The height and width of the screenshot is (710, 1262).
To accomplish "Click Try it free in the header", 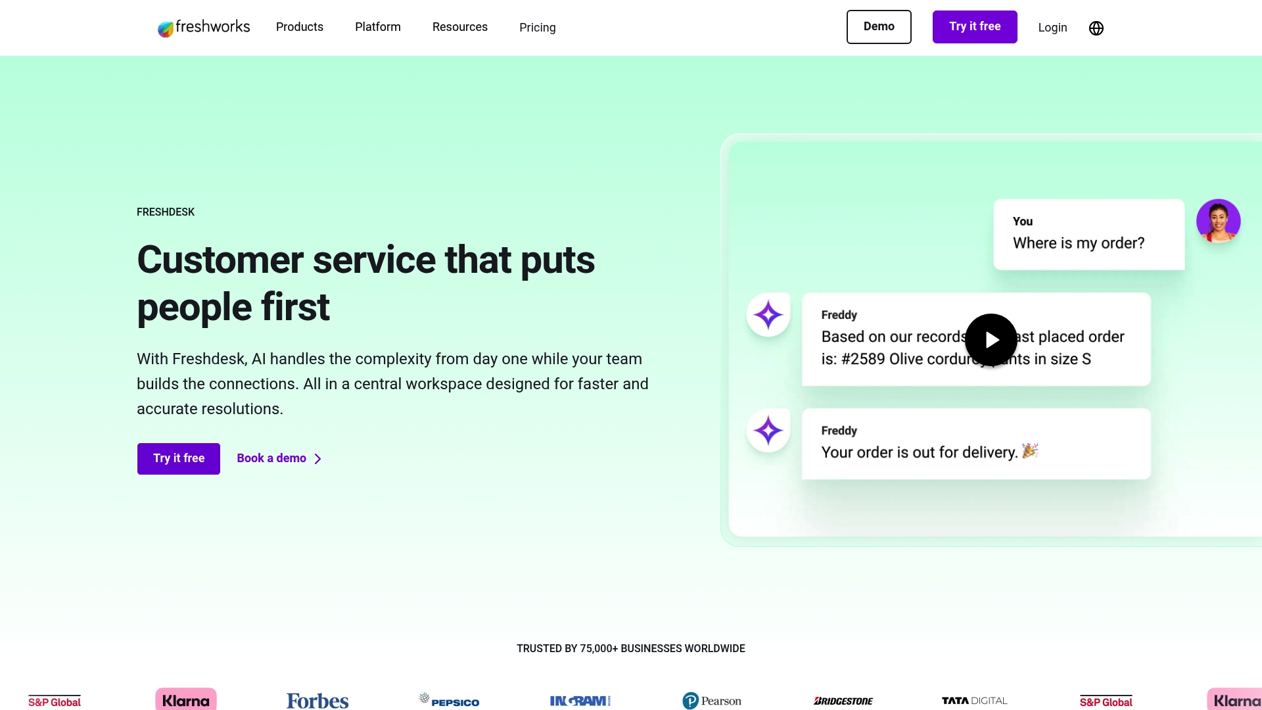I will click(x=975, y=26).
